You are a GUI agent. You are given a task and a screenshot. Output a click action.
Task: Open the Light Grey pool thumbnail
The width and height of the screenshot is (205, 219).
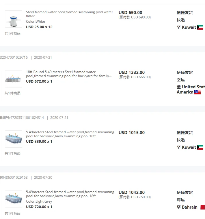tap(14, 199)
